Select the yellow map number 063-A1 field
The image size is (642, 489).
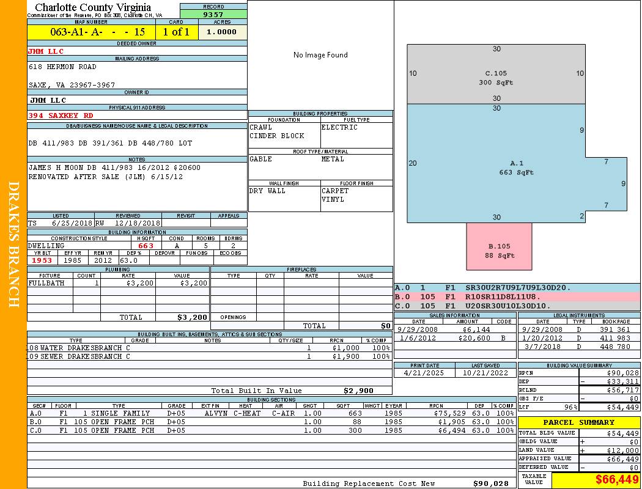pos(92,32)
